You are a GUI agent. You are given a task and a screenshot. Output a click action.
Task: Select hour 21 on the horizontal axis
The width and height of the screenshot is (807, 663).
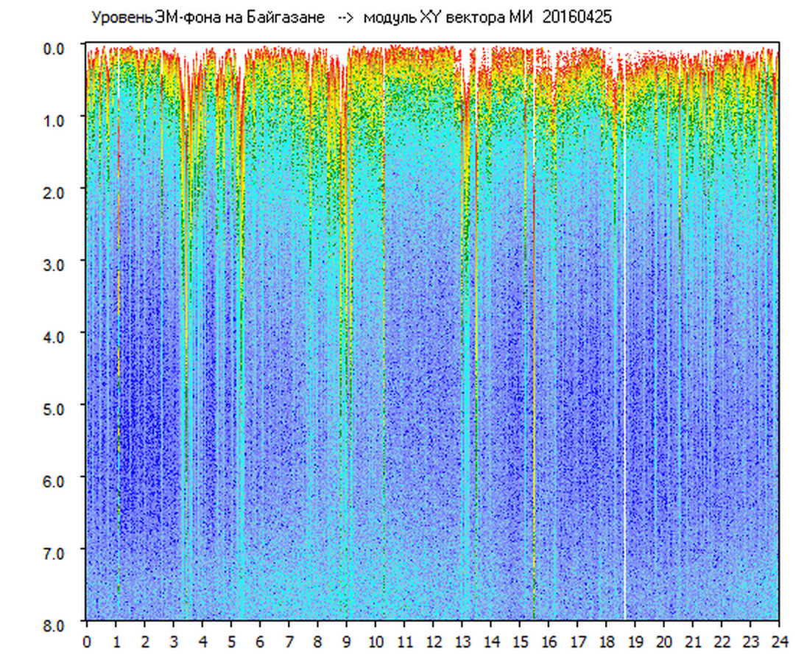pos(693,642)
